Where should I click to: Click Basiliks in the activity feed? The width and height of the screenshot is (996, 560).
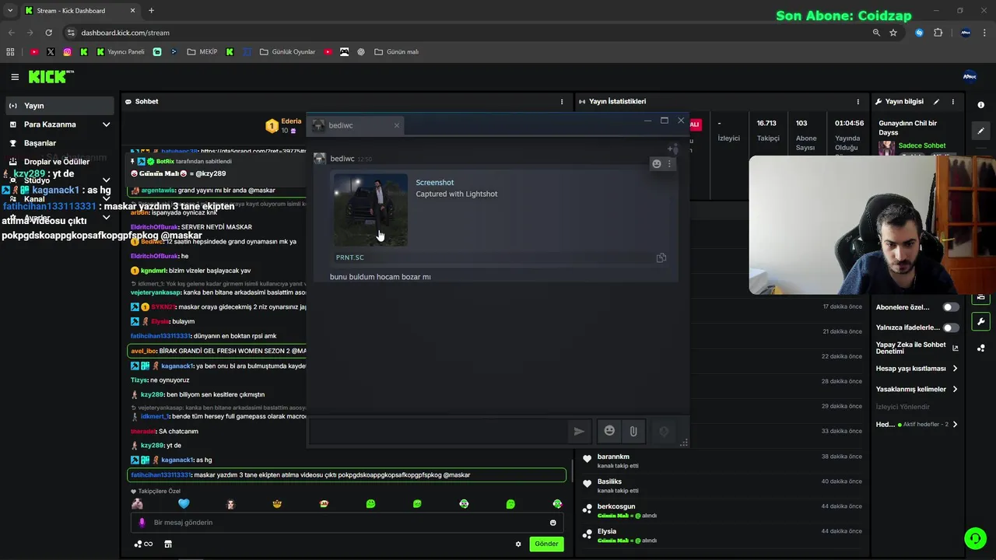[x=609, y=481]
